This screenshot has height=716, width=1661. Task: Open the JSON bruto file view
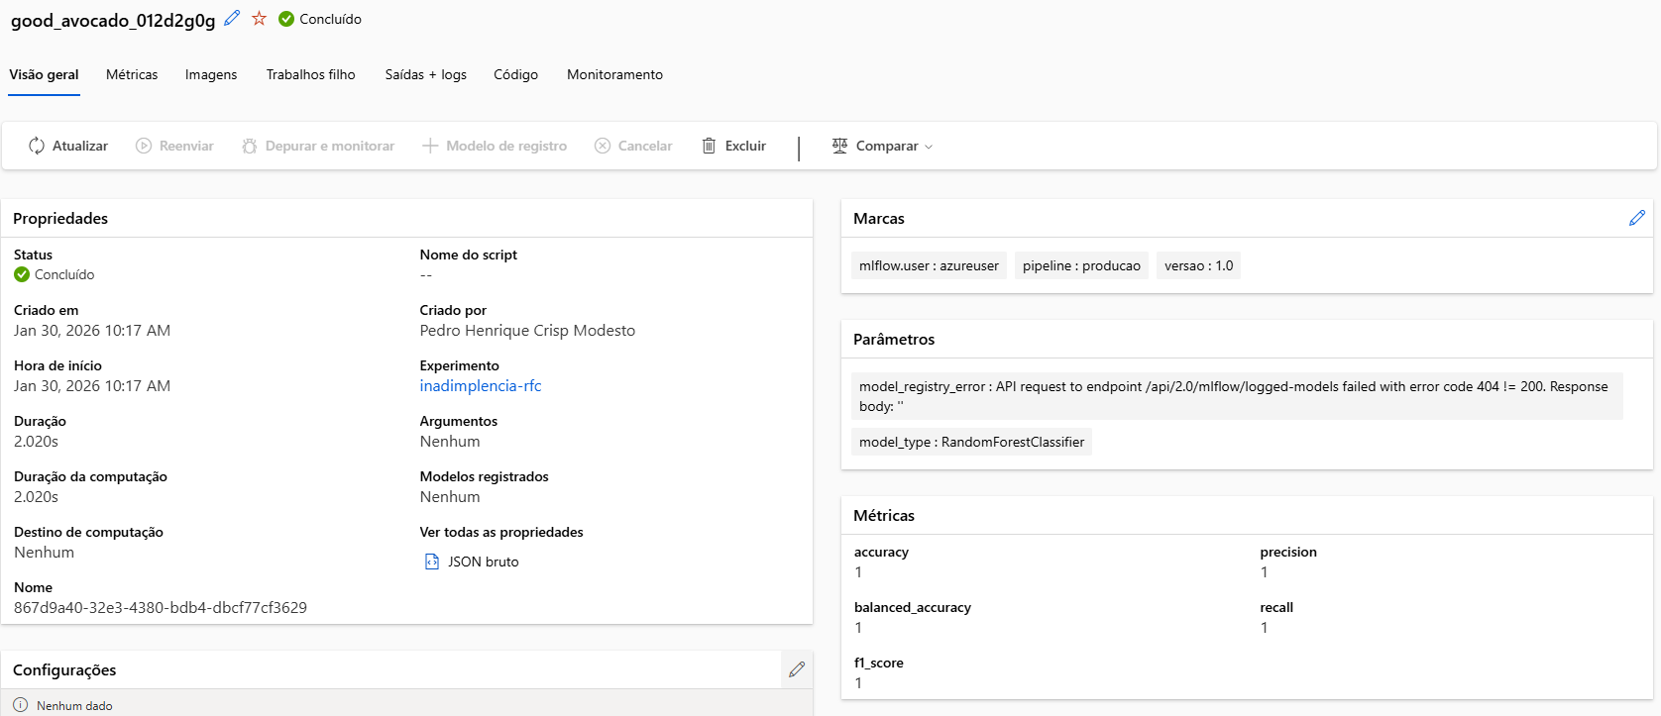(x=473, y=562)
